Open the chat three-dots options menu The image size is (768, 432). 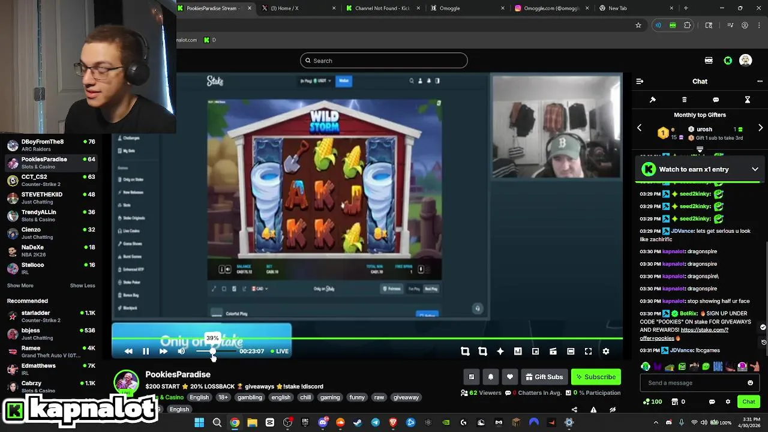click(760, 81)
